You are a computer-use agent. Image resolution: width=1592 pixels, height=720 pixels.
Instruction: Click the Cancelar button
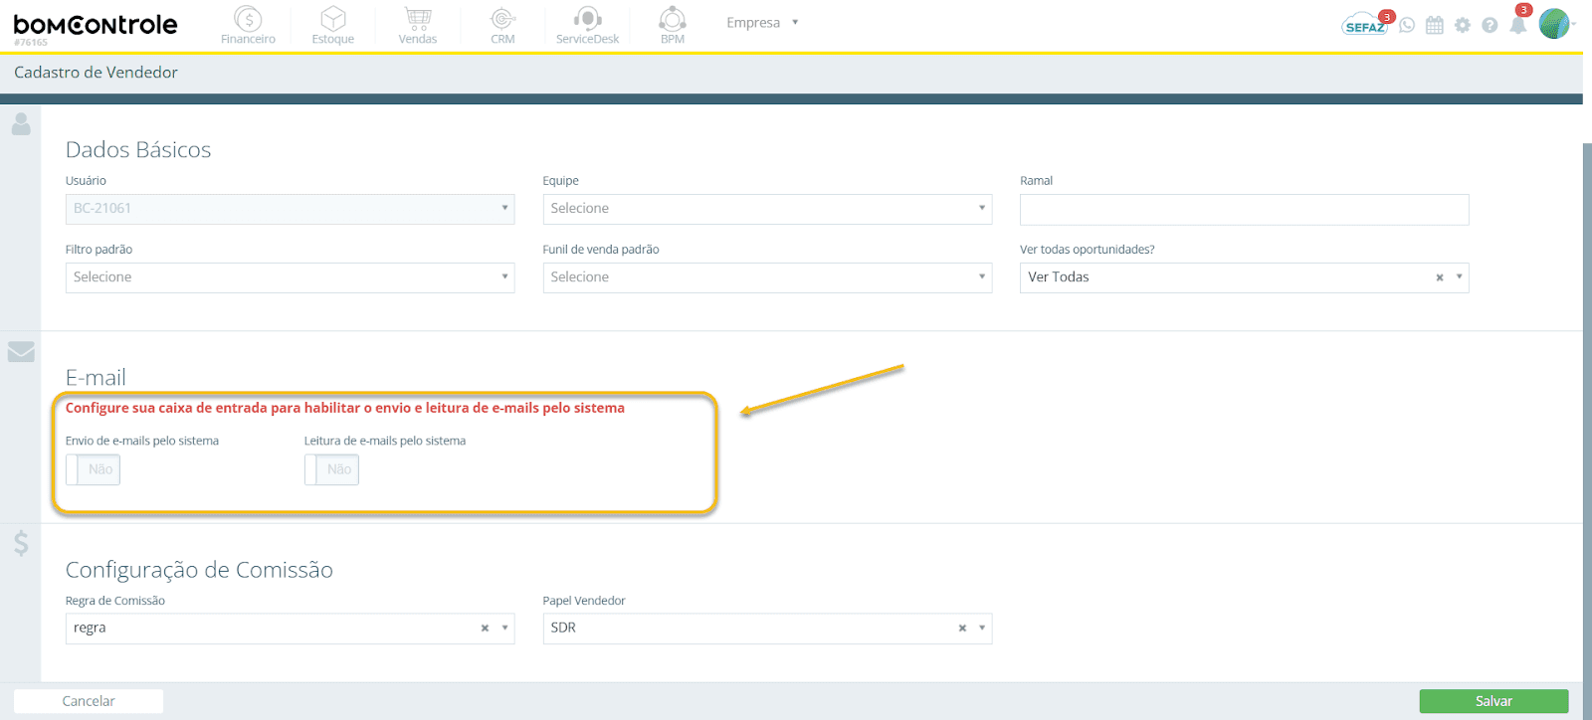(x=89, y=701)
